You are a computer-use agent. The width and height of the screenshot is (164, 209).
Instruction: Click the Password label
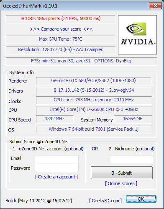click(x=20, y=168)
